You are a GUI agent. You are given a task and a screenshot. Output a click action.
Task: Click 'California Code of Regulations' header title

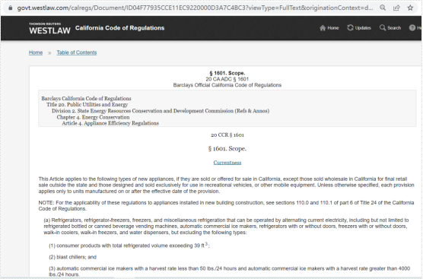click(119, 28)
